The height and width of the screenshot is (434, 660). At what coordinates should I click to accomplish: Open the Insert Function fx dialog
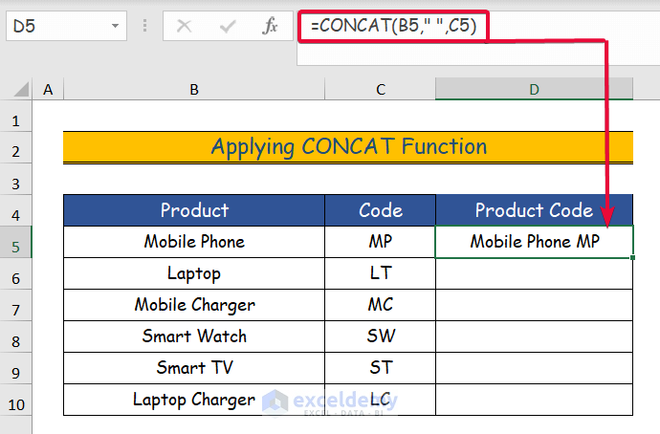(x=271, y=26)
